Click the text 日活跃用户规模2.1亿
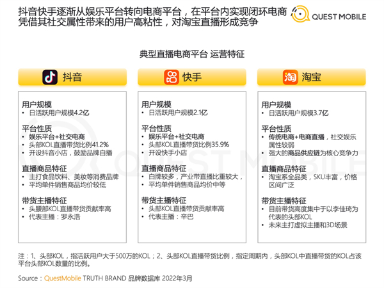The image size is (384, 288). [178, 113]
